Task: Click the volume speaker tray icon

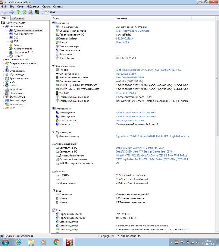Action: 197,242
